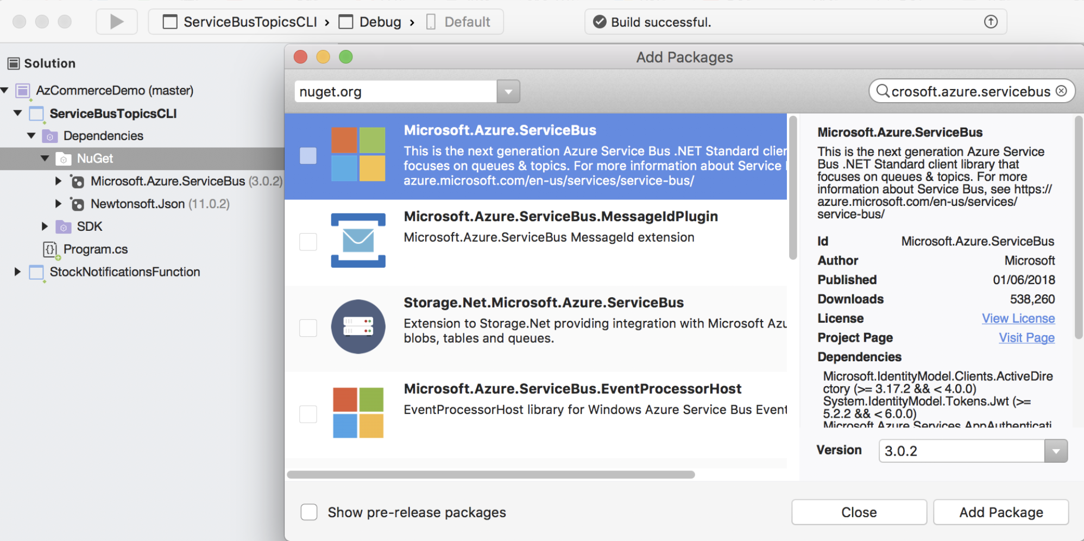Check the Storage.Net.Microsoft.Azure.ServiceBus package checkbox
The height and width of the screenshot is (541, 1084).
click(308, 328)
